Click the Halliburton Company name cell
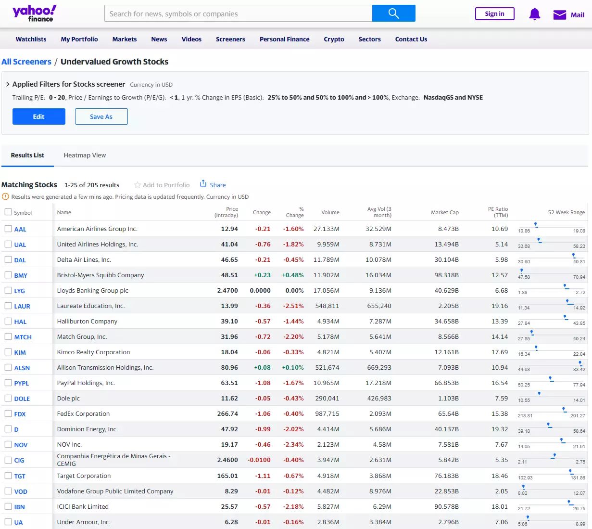 [x=87, y=321]
